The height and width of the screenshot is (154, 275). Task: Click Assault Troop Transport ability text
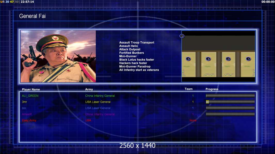137,43
